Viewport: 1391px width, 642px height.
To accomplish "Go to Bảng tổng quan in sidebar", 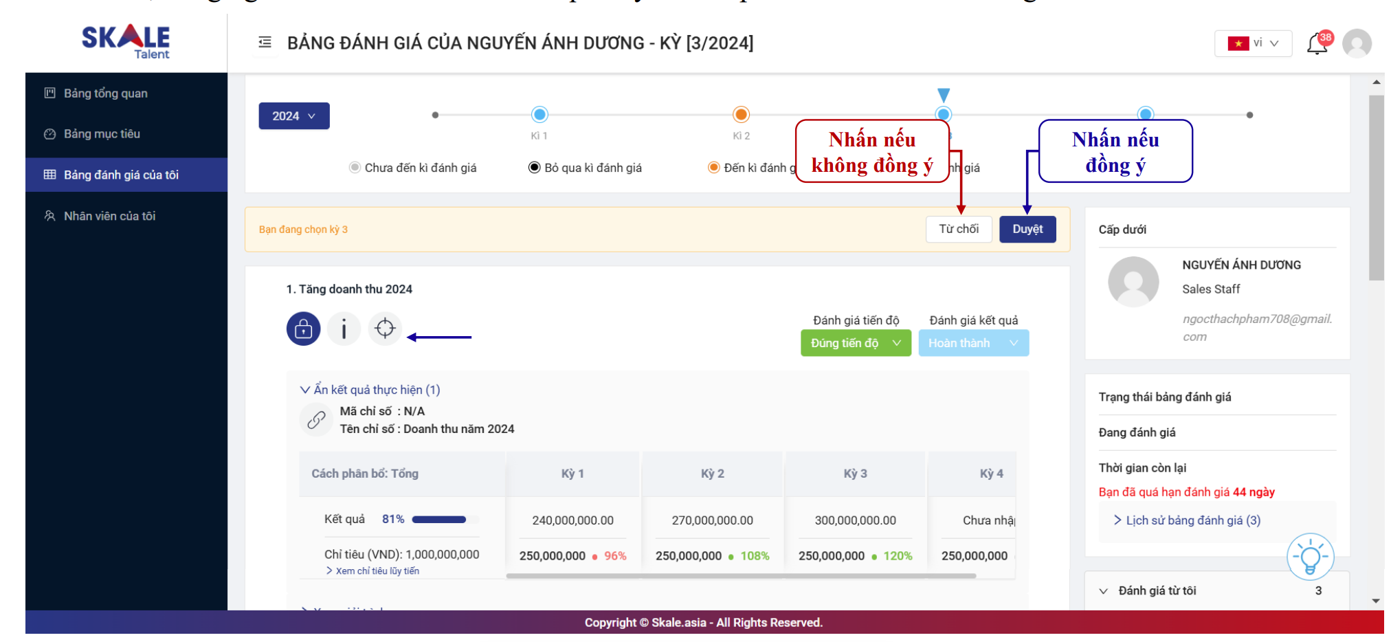I will 105,93.
